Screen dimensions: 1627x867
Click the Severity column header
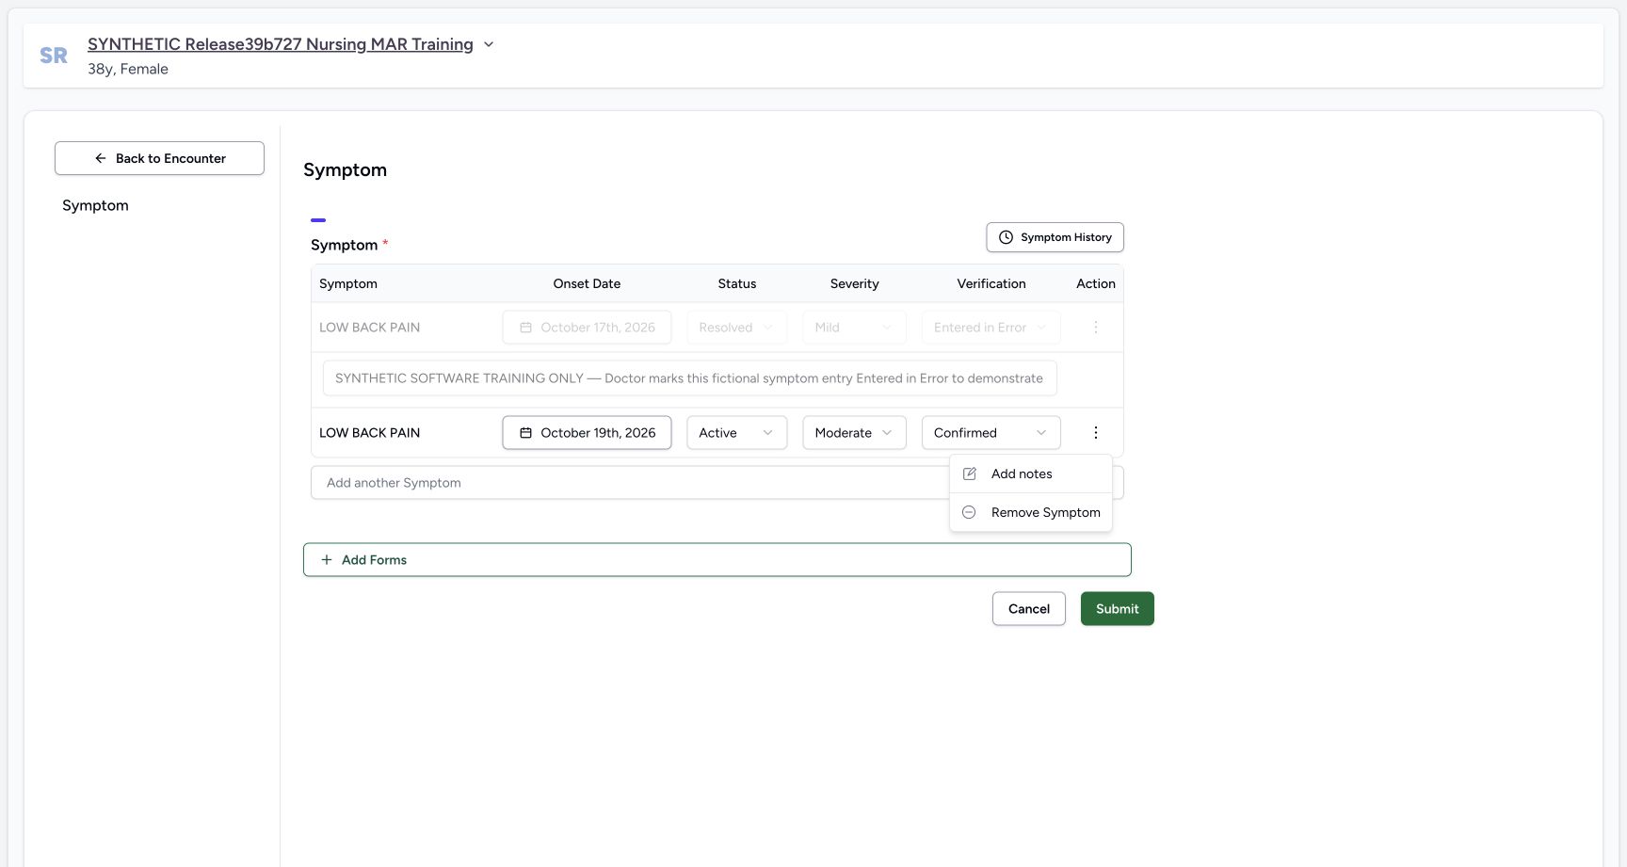pos(854,284)
